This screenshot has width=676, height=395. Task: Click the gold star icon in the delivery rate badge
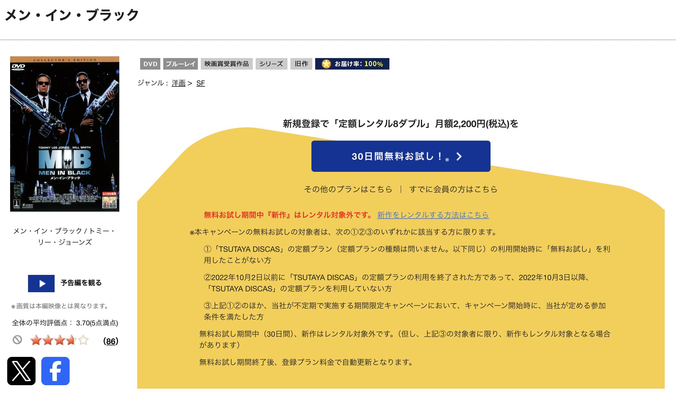click(x=326, y=64)
